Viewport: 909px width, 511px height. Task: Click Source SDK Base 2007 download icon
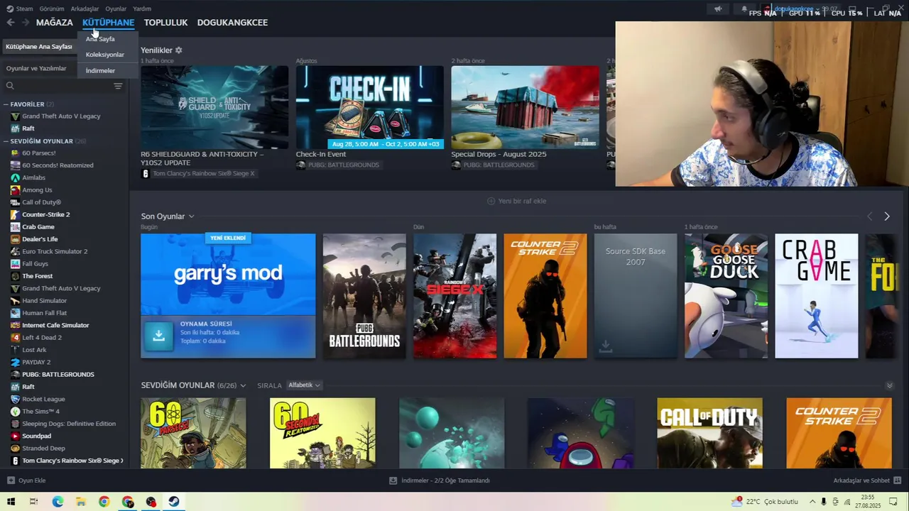point(605,346)
